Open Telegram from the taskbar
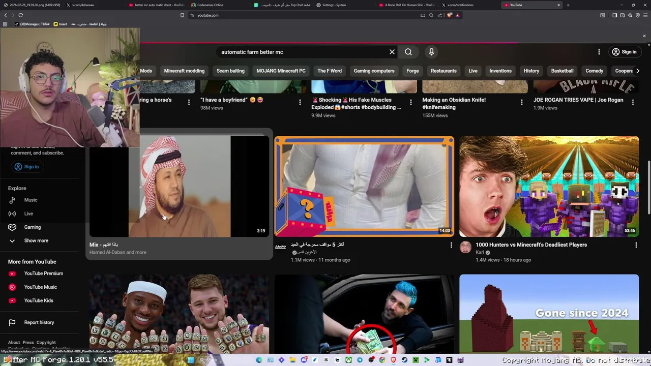Viewport: 651px width, 366px height. click(x=360, y=360)
